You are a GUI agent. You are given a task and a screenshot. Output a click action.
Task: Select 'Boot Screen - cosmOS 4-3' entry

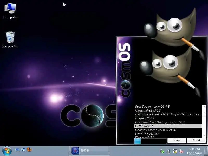tap(168, 107)
